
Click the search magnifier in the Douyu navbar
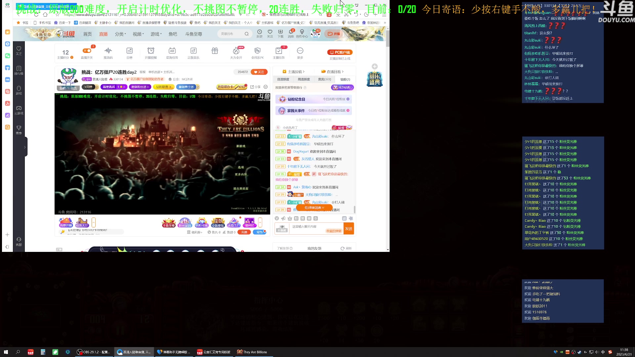tap(247, 34)
